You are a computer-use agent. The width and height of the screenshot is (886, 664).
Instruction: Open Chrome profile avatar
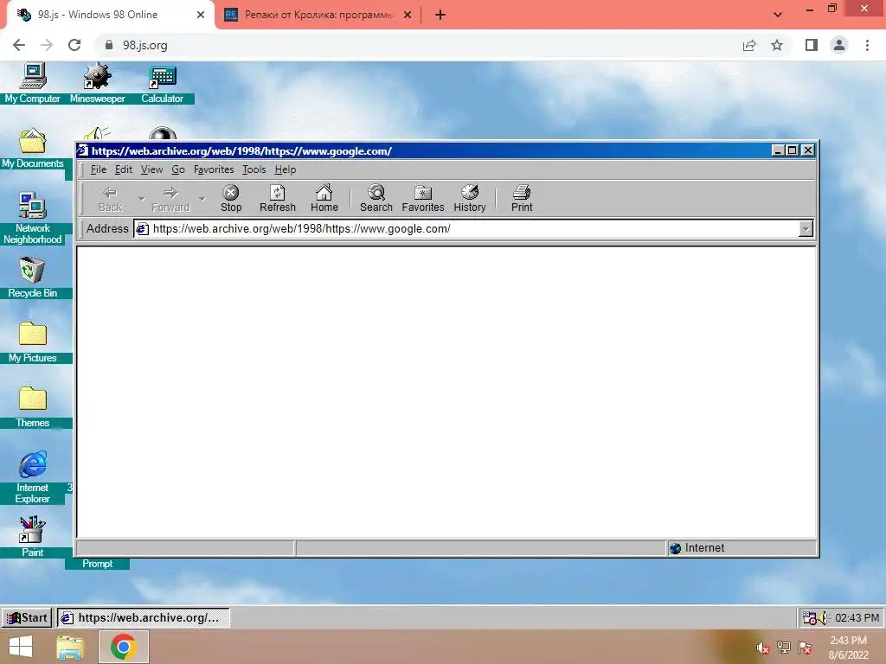pos(839,45)
